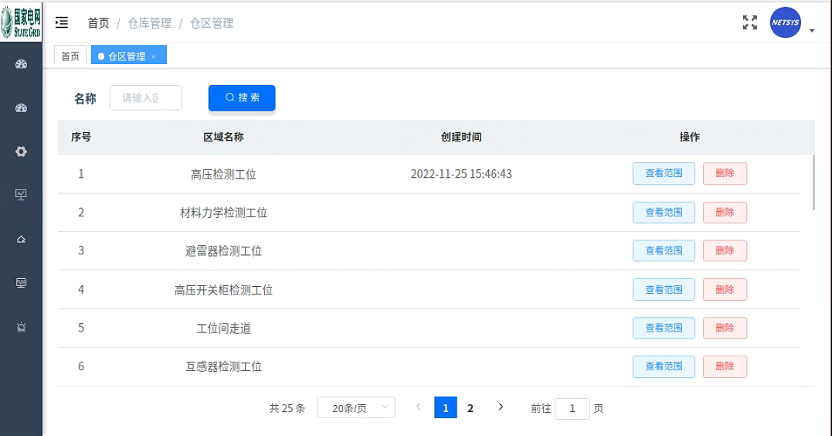832x436 pixels.
Task: Select the house icon in sidebar
Action: (22, 239)
